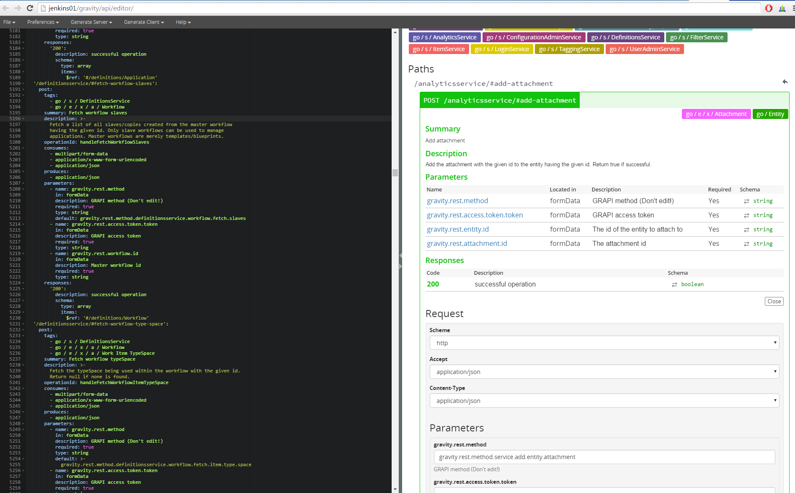The height and width of the screenshot is (493, 795).
Task: Click the upper pane-collapse arrow on the divider
Action: point(400,255)
